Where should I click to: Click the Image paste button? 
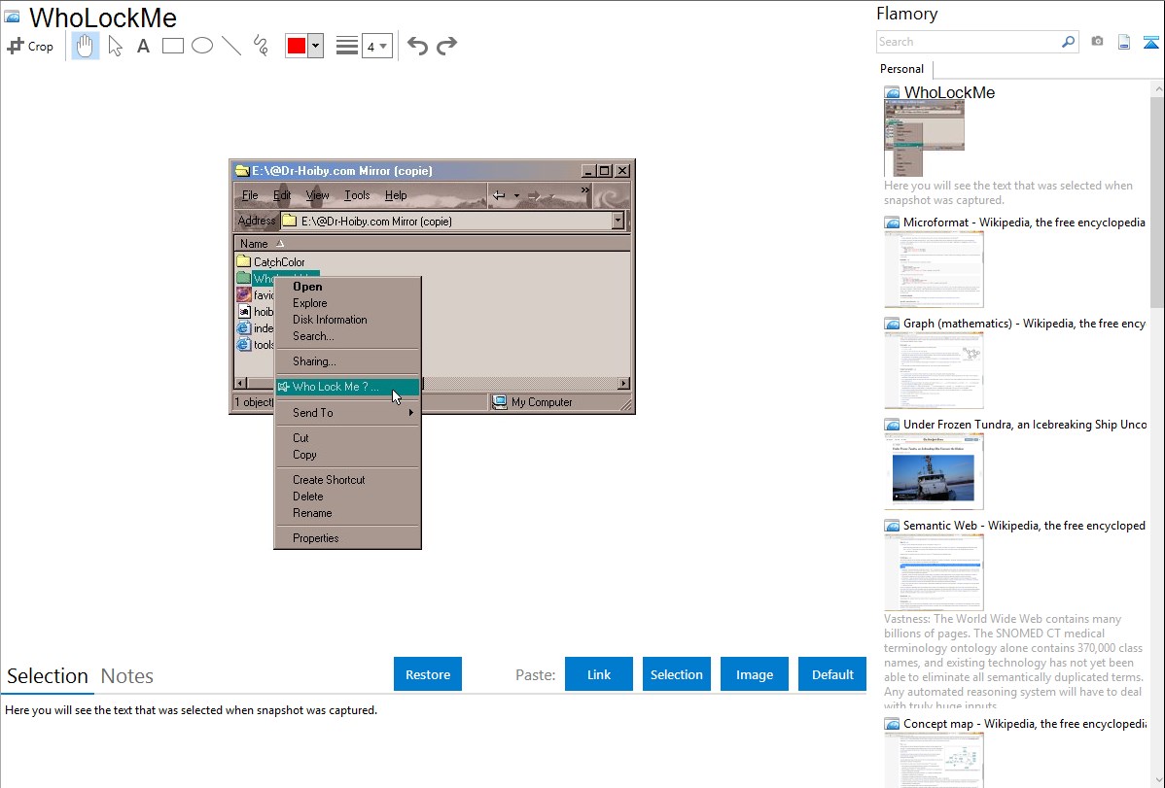[754, 674]
